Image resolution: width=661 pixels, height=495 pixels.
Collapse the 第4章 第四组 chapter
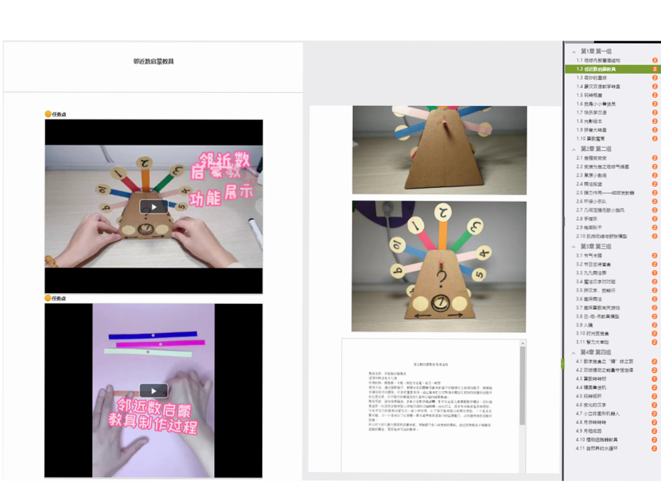coord(573,352)
